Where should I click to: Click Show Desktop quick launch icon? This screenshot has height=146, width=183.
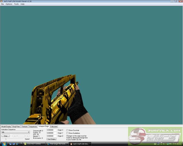(x=10, y=144)
